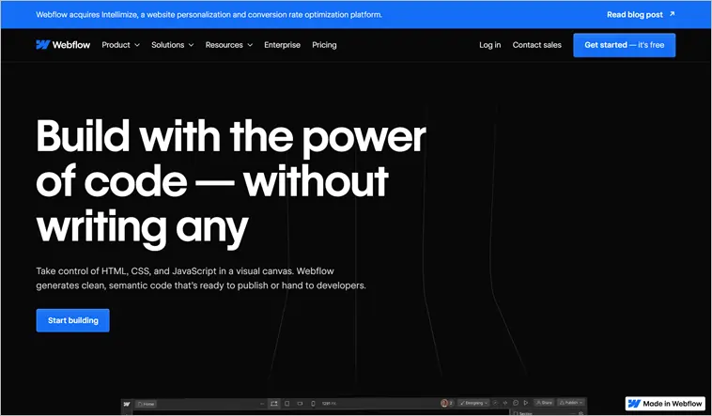Click the Made in Webflow badge
The width and height of the screenshot is (712, 416).
[x=665, y=404]
